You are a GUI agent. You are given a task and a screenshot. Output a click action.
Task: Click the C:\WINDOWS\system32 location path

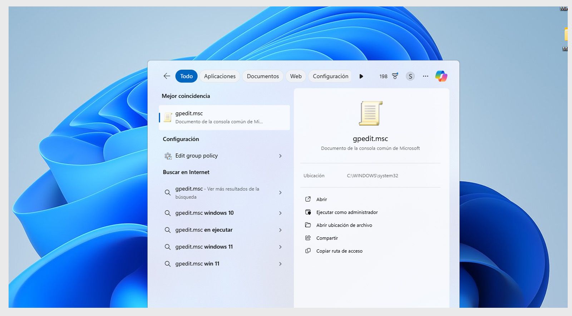pos(372,176)
